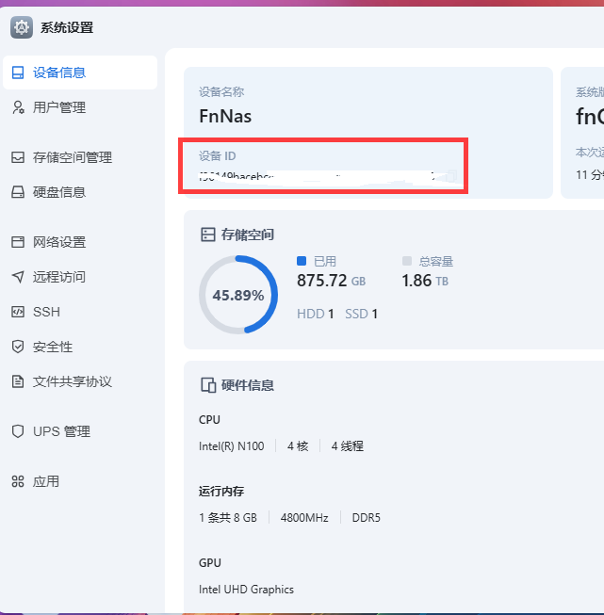Click the 安全性 shield icon
604x615 pixels.
[x=18, y=347]
